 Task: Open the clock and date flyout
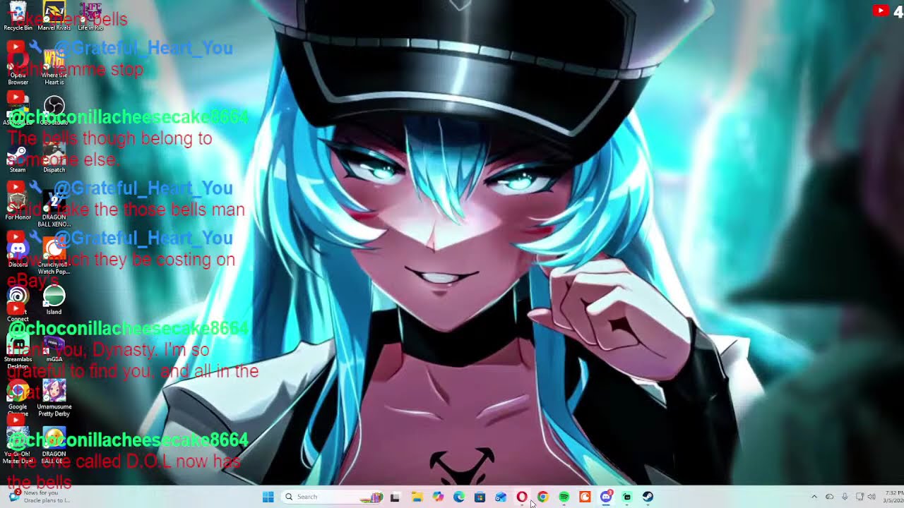(x=893, y=497)
